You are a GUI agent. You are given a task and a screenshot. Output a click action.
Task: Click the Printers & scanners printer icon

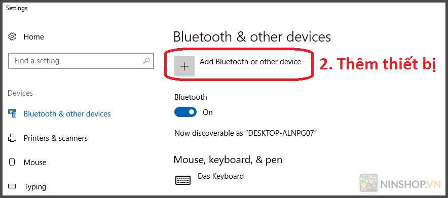(x=12, y=138)
